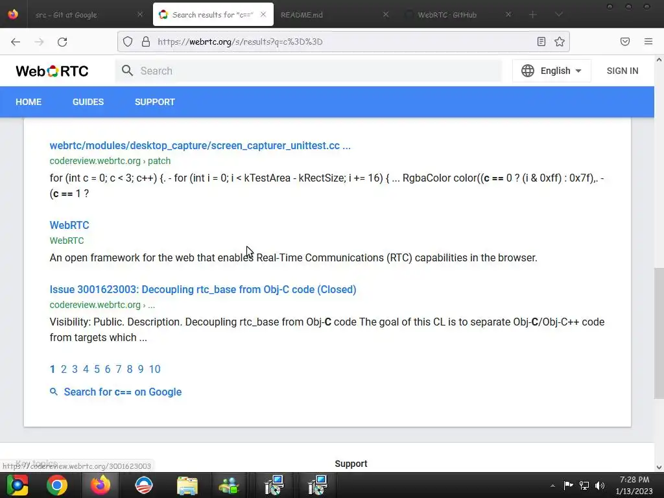Image resolution: width=664 pixels, height=498 pixels.
Task: Open Google Chrome from the taskbar
Action: point(57,485)
